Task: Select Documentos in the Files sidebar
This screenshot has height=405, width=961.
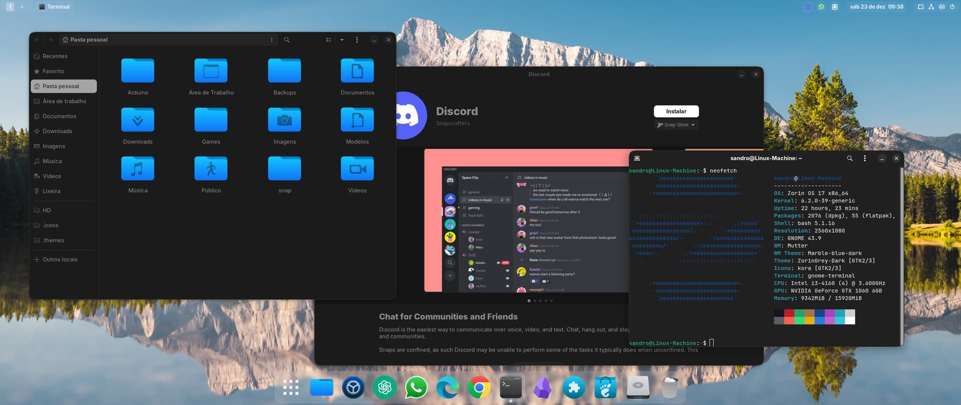Action: [x=64, y=116]
